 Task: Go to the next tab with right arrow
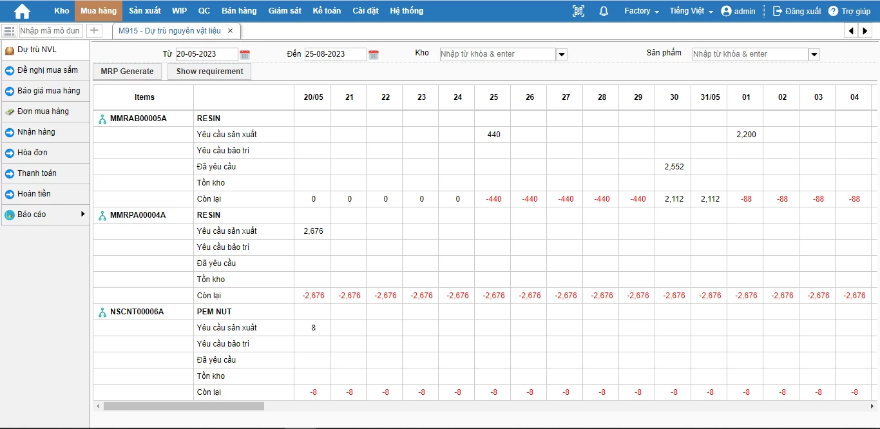[865, 31]
